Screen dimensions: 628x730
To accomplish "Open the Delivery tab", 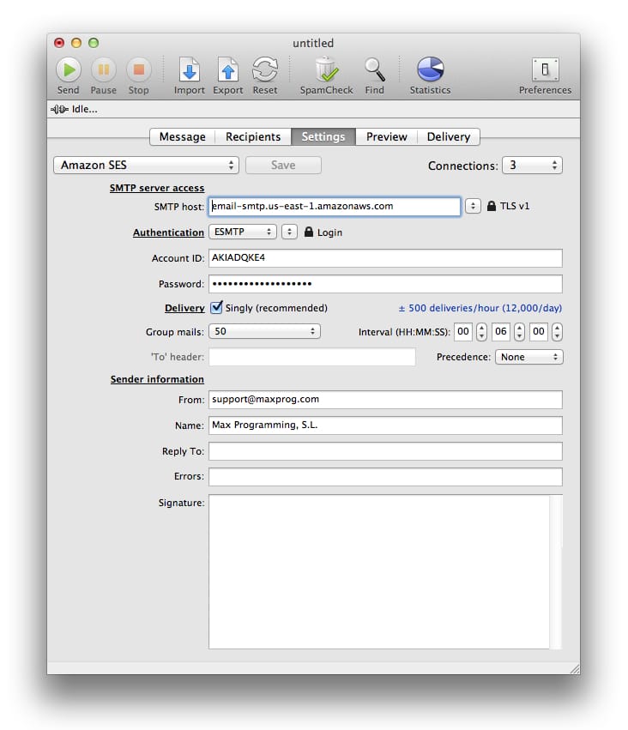I will click(x=448, y=136).
